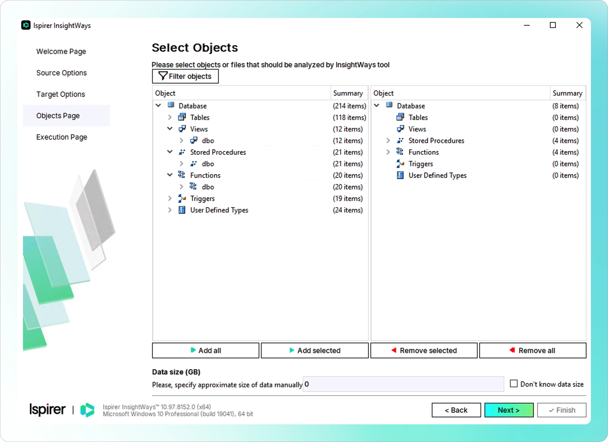Click the Views icon in right pane

pyautogui.click(x=400, y=129)
